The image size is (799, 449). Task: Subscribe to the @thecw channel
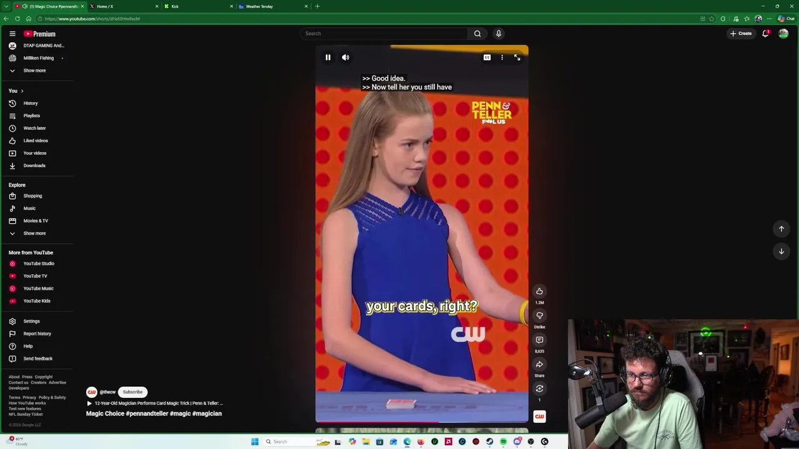tap(132, 392)
